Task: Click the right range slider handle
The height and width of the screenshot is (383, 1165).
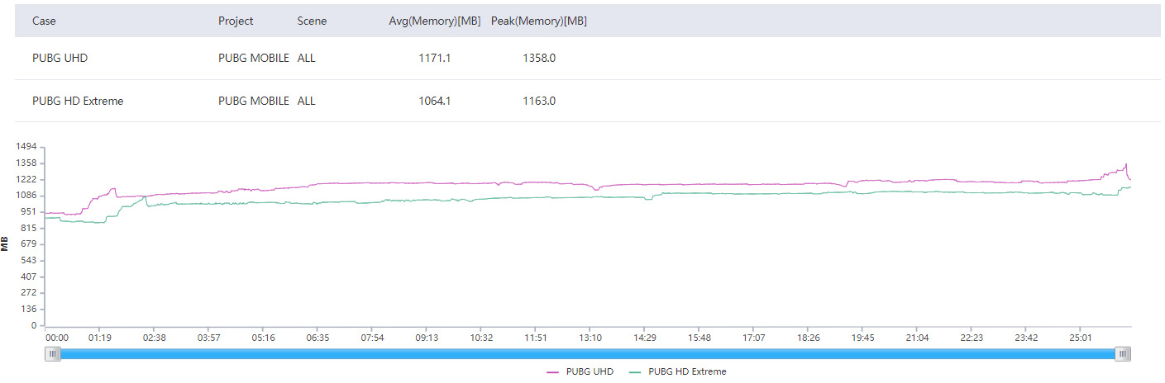Action: point(1123,354)
